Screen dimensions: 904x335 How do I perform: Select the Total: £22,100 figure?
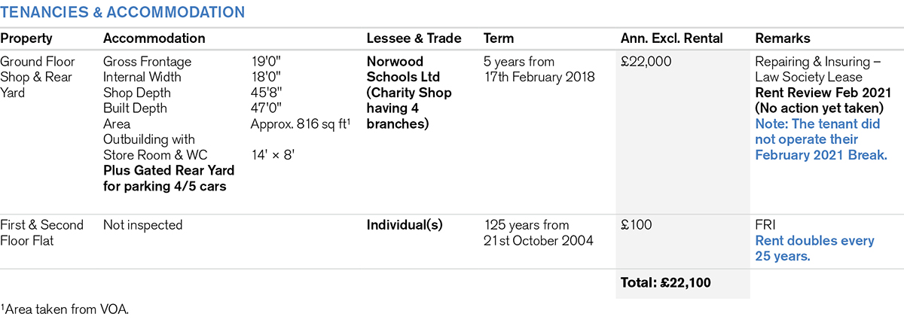[x=666, y=283]
